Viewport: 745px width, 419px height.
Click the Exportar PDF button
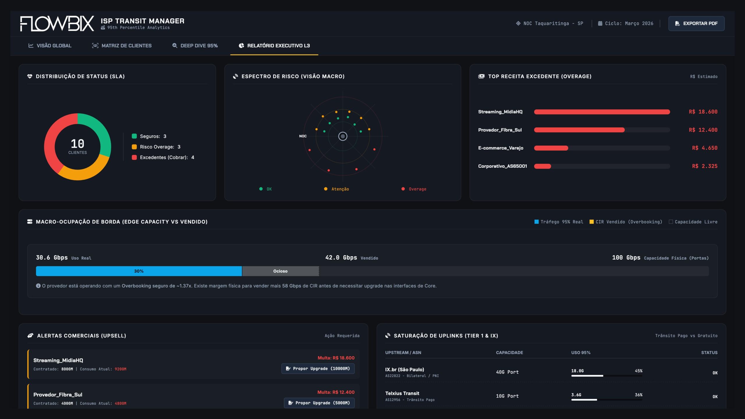696,24
